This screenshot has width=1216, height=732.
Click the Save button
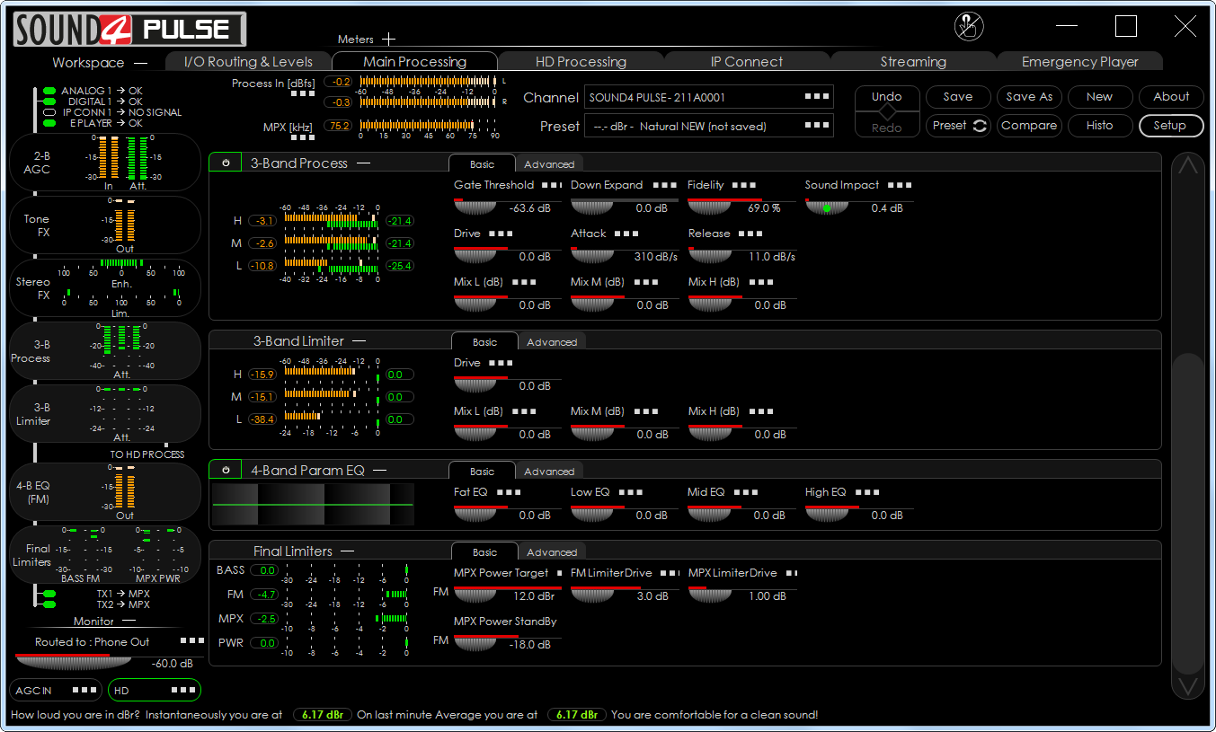(x=958, y=97)
